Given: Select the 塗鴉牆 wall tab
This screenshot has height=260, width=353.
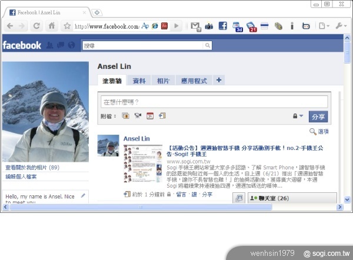Looking at the screenshot, I should point(112,81).
